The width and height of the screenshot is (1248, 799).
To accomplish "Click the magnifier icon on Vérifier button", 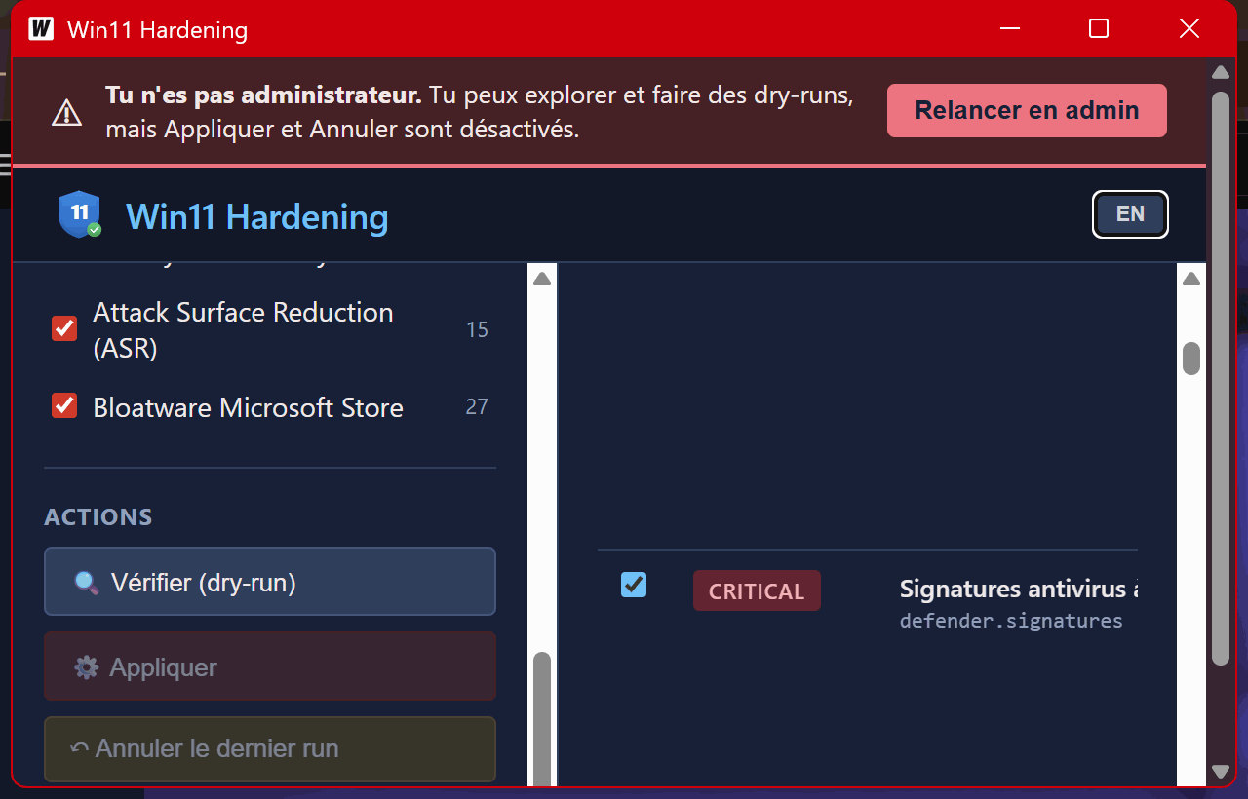I will pyautogui.click(x=87, y=583).
